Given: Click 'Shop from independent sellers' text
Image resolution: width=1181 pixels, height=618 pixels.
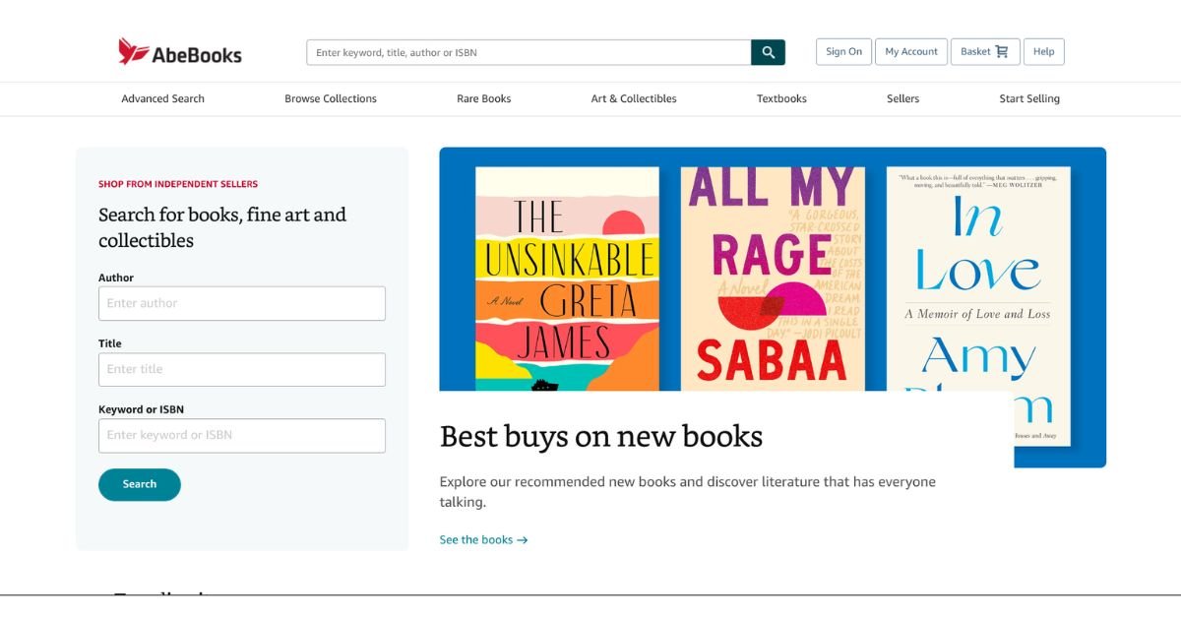Looking at the screenshot, I should [x=178, y=184].
